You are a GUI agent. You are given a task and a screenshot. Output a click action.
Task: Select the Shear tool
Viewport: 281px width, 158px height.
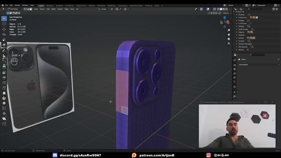[4, 118]
